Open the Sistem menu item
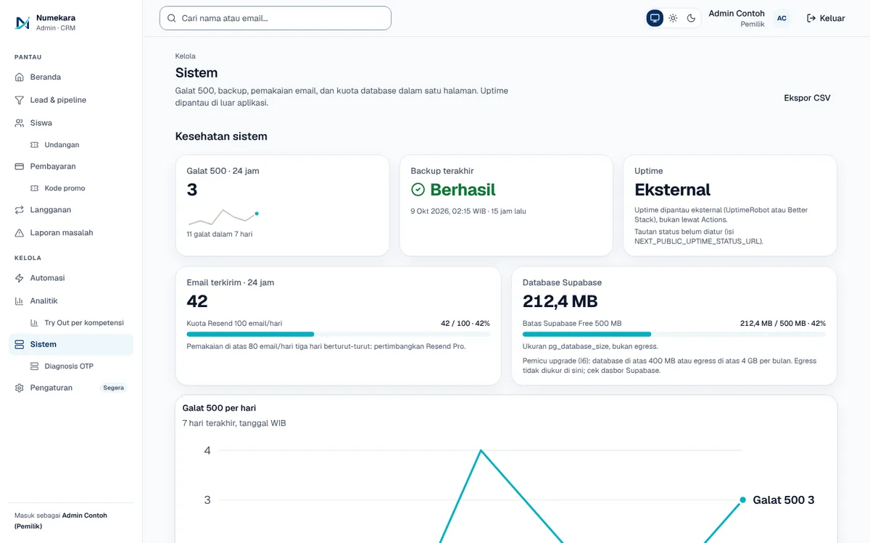This screenshot has width=870, height=543. coord(71,345)
